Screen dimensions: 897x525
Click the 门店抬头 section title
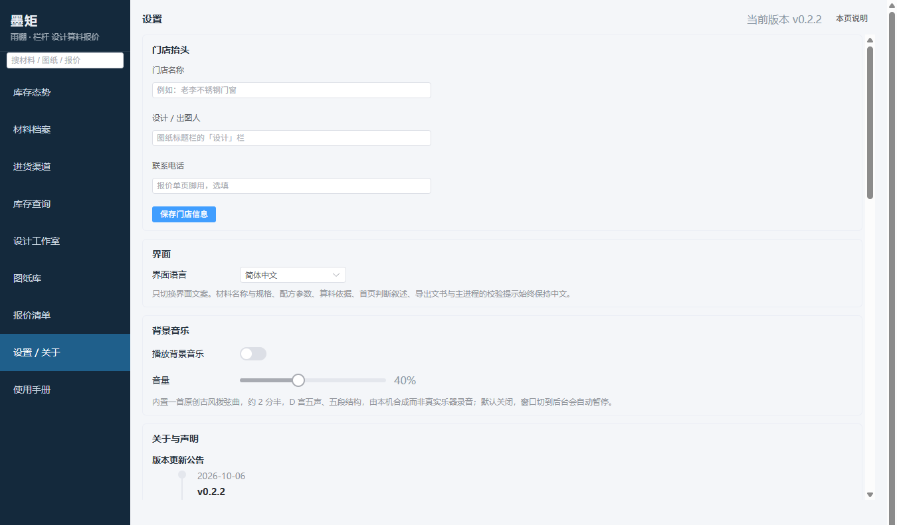click(171, 50)
